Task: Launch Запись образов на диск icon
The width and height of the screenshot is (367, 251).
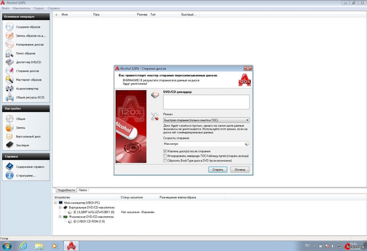Action: (9, 36)
